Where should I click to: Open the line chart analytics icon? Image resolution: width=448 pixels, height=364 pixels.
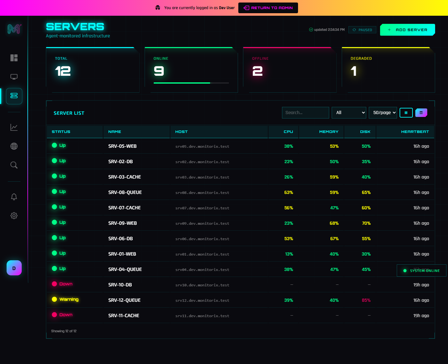[x=14, y=127]
